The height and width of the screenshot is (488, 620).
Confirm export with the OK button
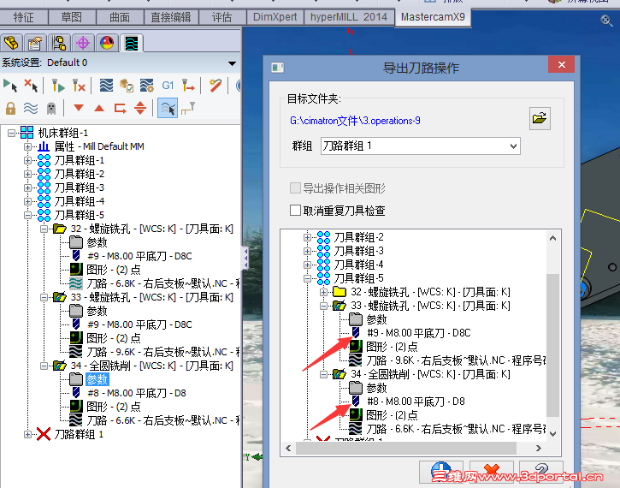tap(441, 472)
